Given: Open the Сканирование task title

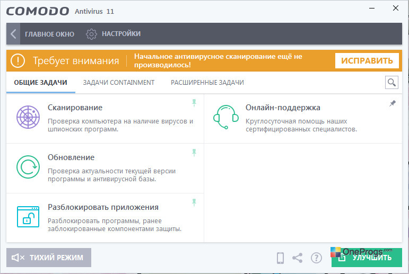Looking at the screenshot, I should pos(75,108).
